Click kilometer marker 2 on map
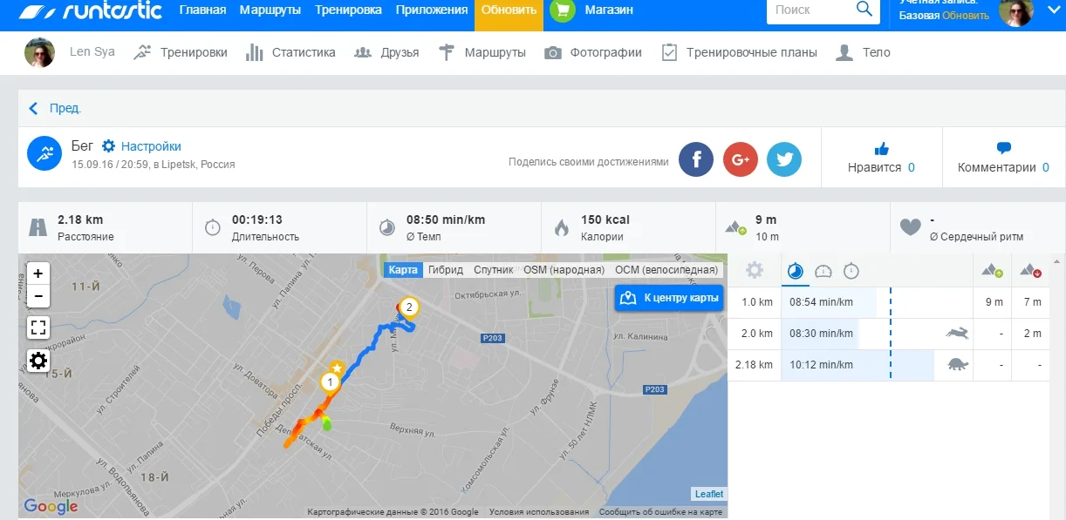 (x=409, y=307)
